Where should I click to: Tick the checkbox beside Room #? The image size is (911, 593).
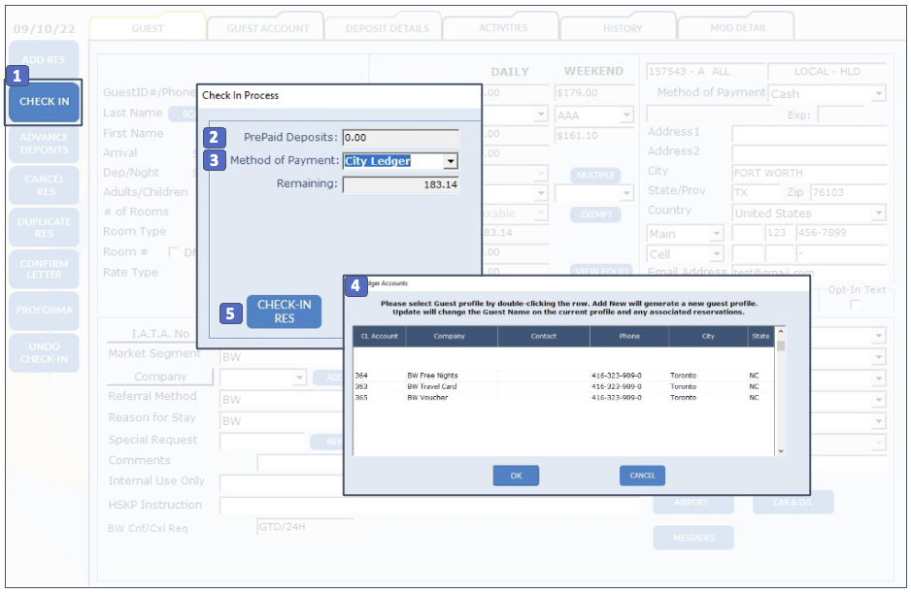pos(174,252)
